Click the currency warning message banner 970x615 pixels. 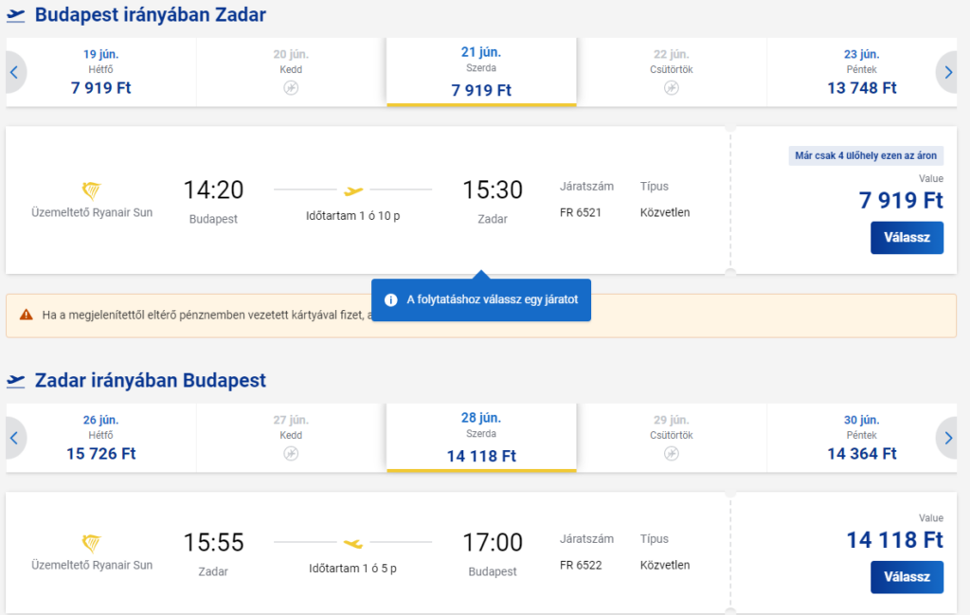481,316
